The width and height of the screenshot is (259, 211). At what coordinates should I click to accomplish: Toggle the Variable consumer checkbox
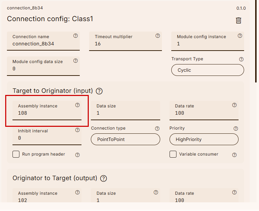click(x=173, y=154)
